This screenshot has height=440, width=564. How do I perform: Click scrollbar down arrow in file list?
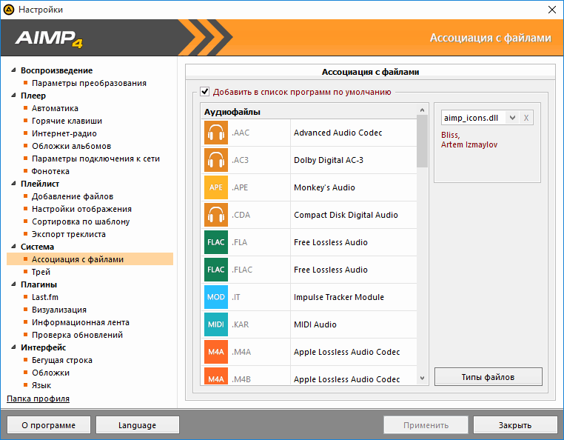click(x=423, y=378)
